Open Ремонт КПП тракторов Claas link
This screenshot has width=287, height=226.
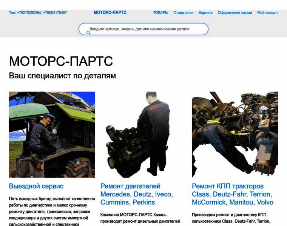coord(233,194)
